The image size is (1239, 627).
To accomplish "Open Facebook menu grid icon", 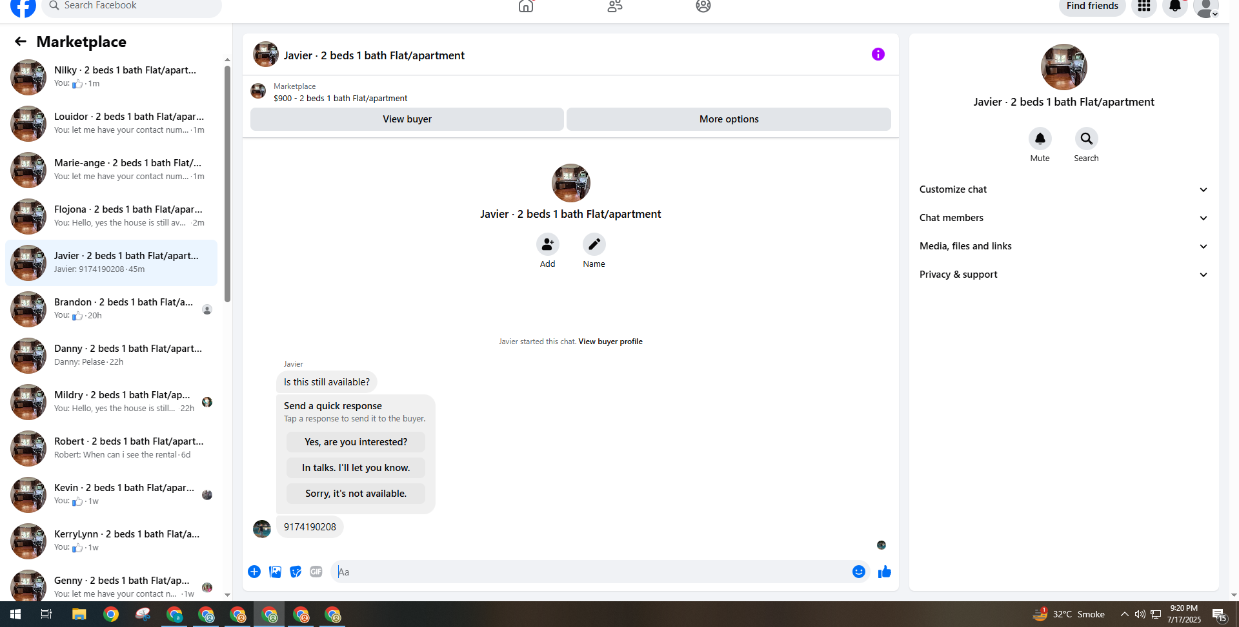I will coord(1144,6).
